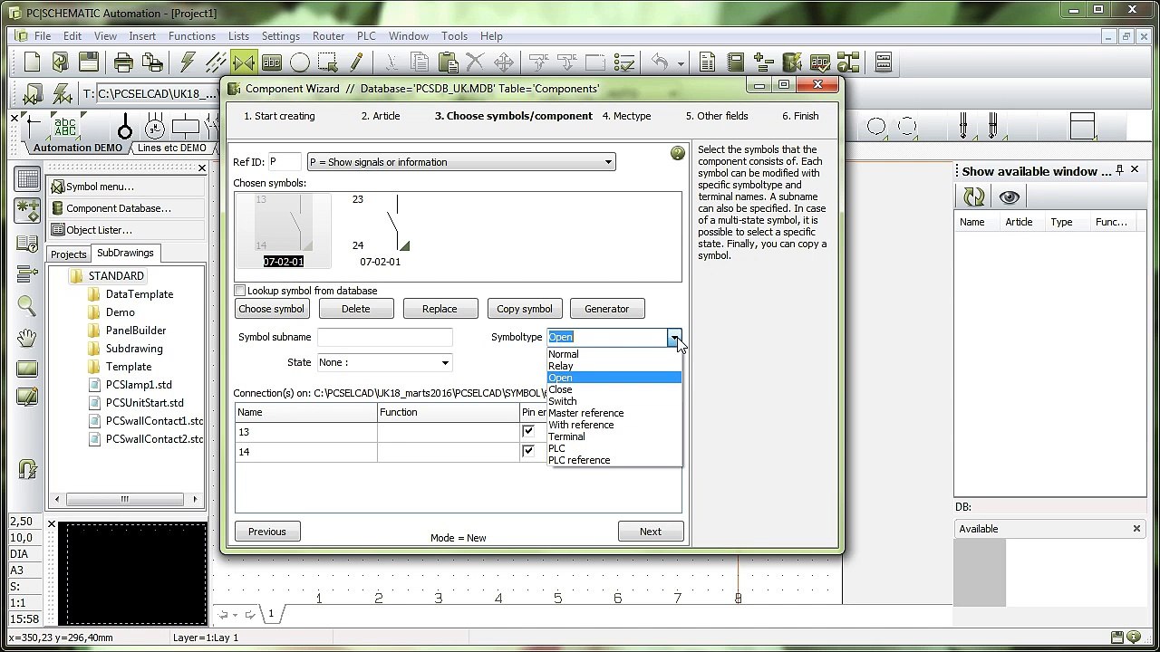The width and height of the screenshot is (1160, 652).
Task: Click the magnet icon in left sidebar
Action: (x=27, y=469)
